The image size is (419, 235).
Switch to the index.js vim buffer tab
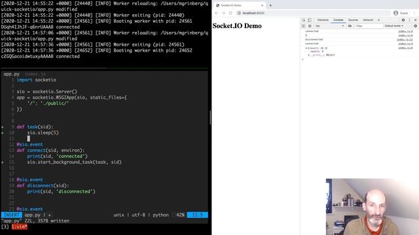pyautogui.click(x=35, y=74)
